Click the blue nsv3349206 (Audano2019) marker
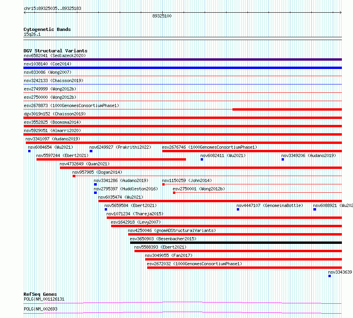This screenshot has width=353, height=318. [283, 159]
